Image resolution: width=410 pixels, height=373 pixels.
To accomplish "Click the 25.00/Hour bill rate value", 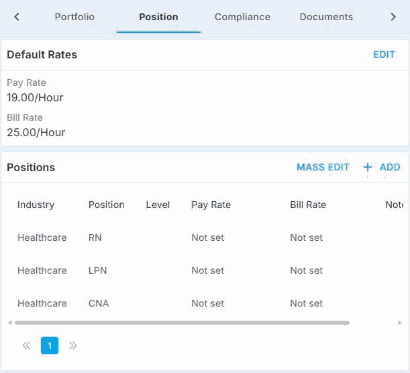I will click(36, 132).
